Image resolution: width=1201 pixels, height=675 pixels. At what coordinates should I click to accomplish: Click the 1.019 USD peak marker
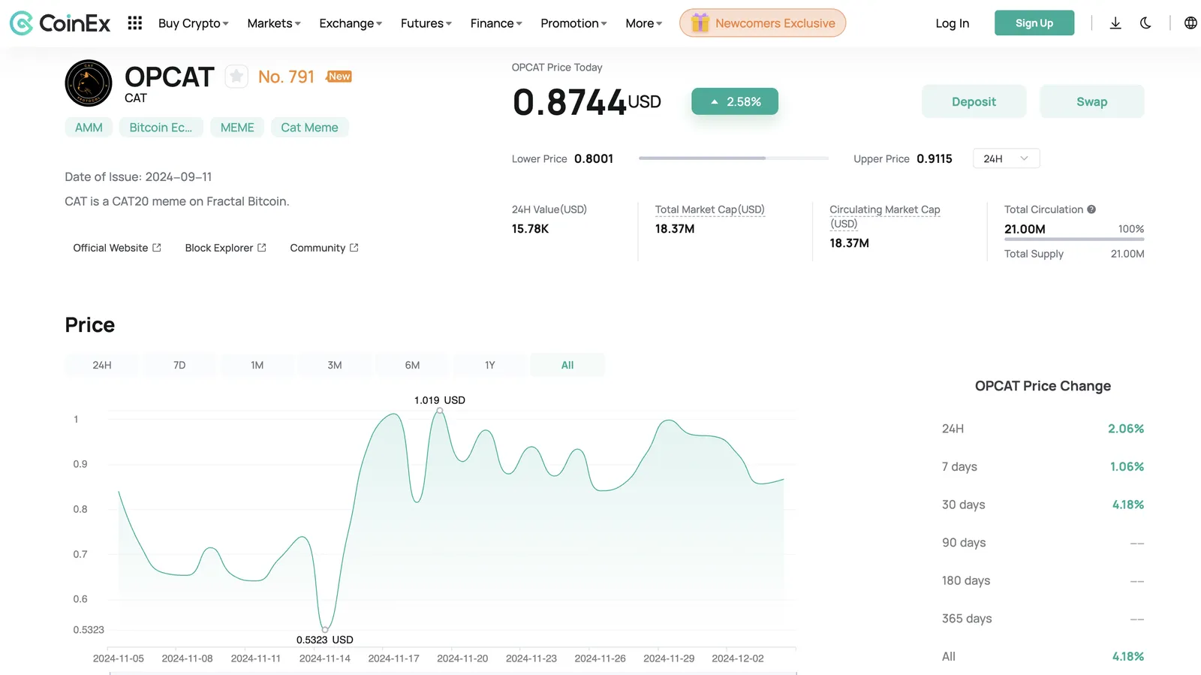(440, 410)
